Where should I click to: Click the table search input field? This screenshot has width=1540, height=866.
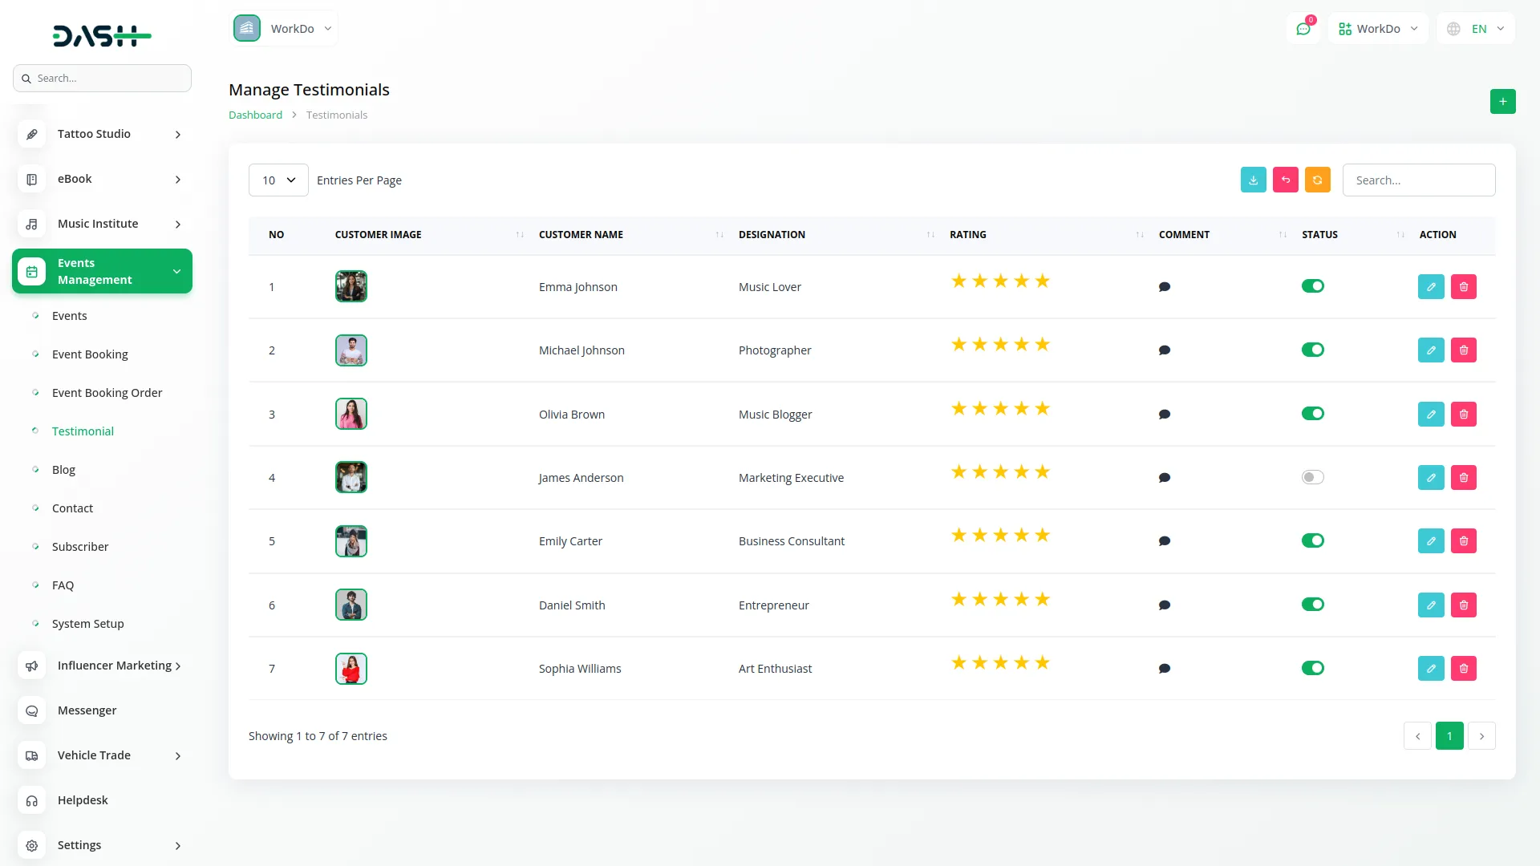click(x=1418, y=180)
